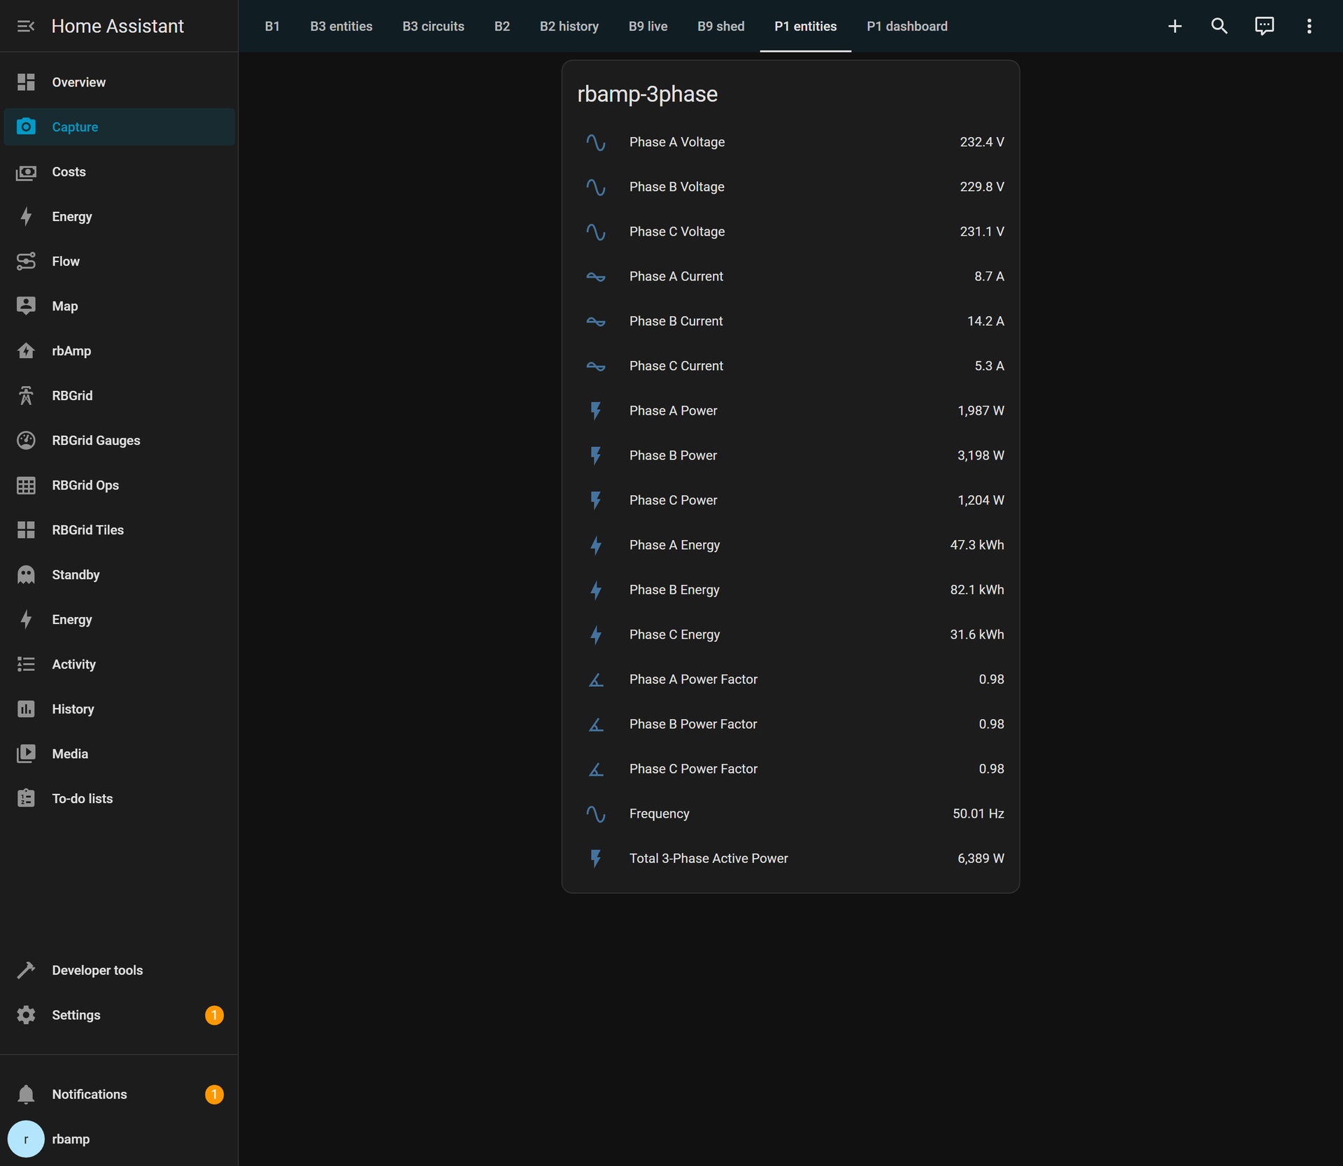Image resolution: width=1343 pixels, height=1166 pixels.
Task: Open Settings gear icon
Action: click(26, 1015)
